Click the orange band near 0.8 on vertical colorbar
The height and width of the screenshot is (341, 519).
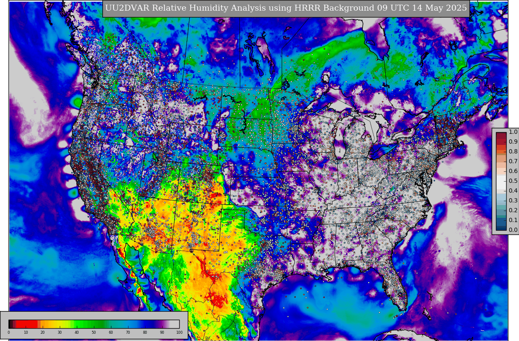point(501,152)
